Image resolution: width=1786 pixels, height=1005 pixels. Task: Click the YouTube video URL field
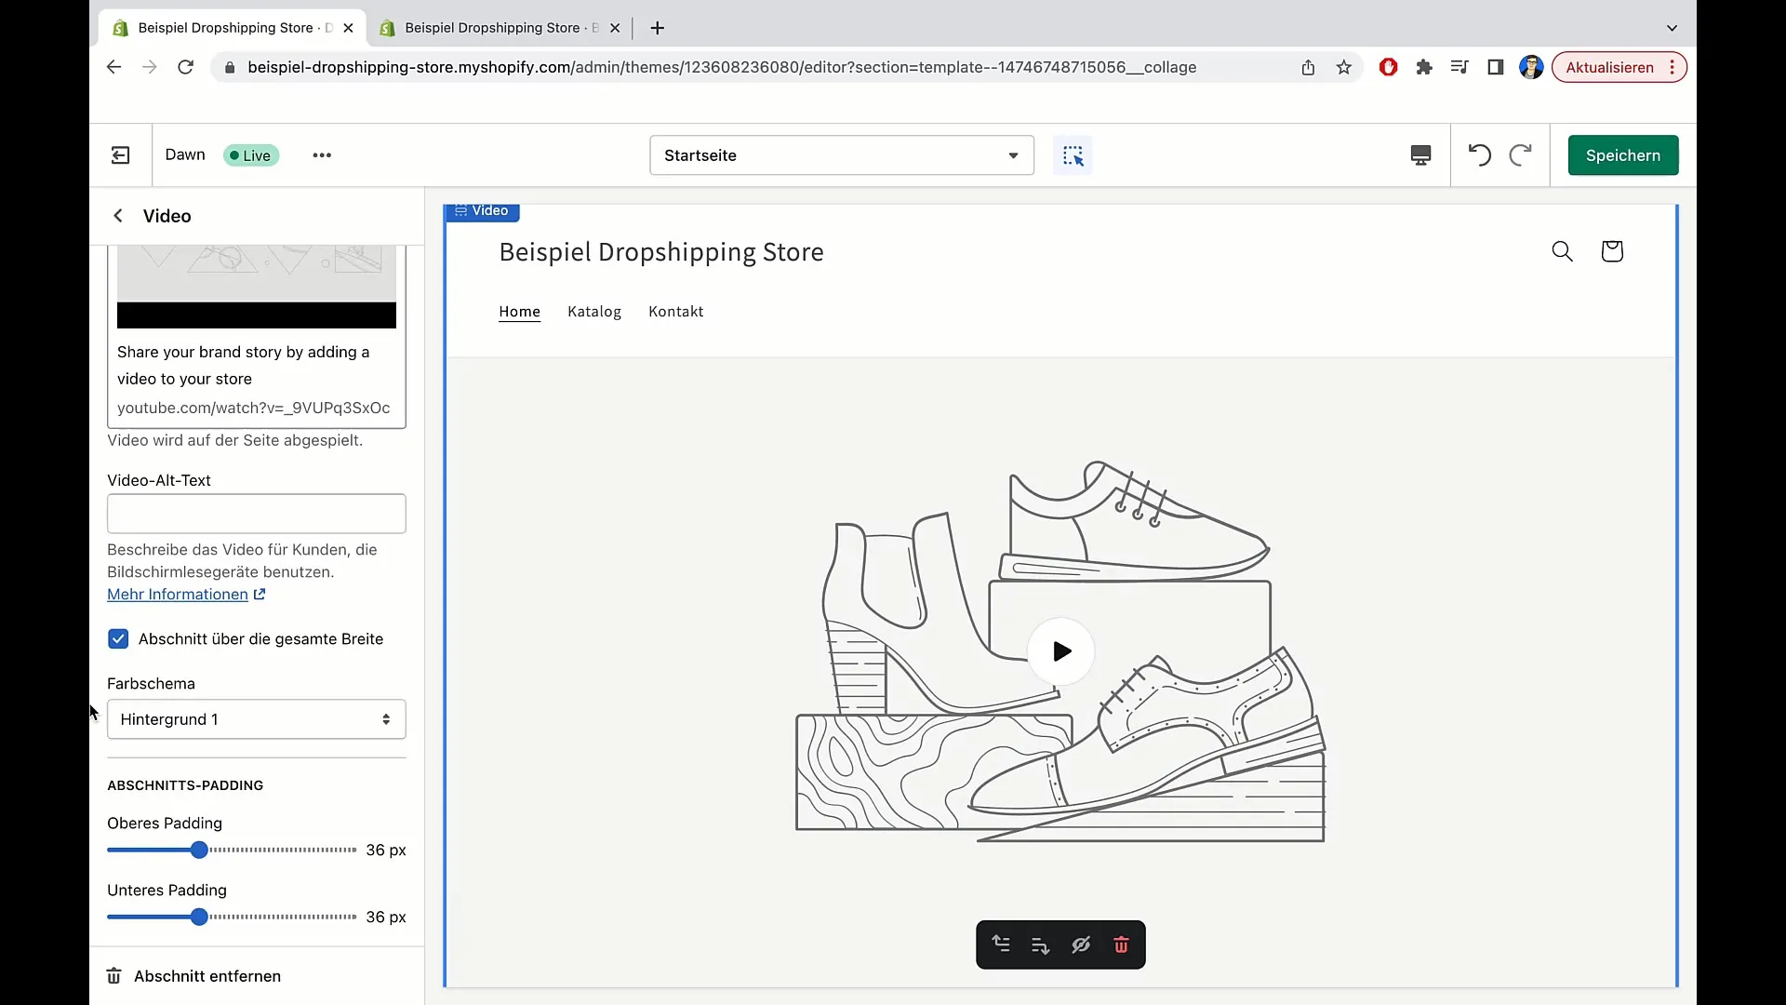(x=254, y=408)
